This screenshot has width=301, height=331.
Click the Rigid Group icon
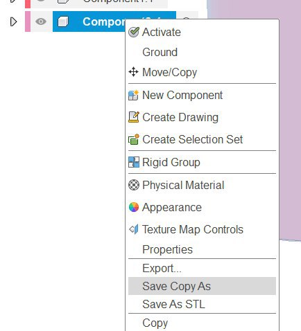[134, 162]
